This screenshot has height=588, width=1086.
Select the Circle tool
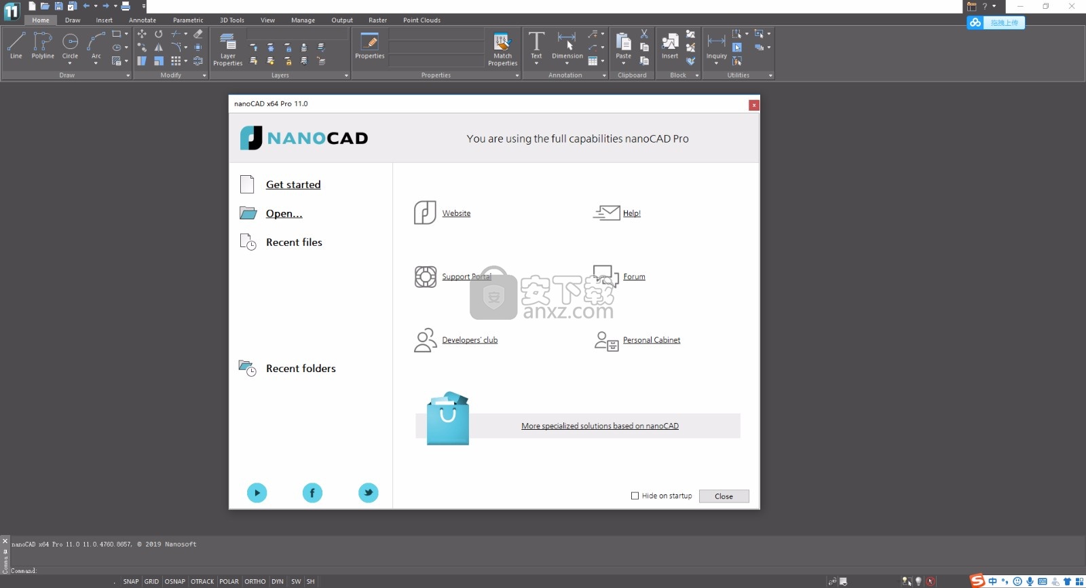70,45
